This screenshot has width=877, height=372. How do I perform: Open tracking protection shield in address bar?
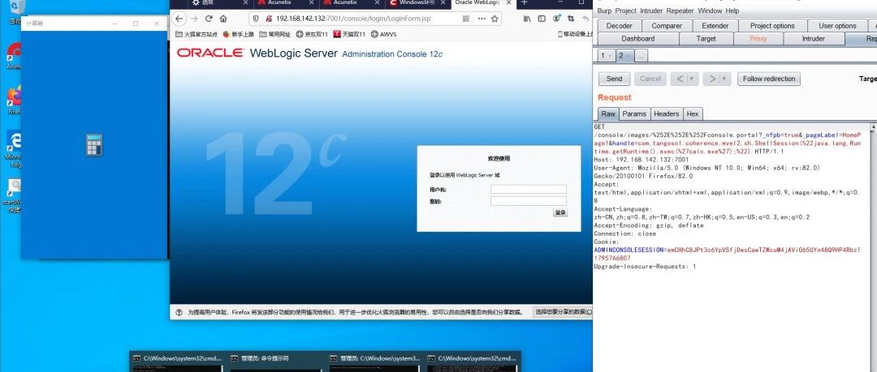click(x=256, y=19)
